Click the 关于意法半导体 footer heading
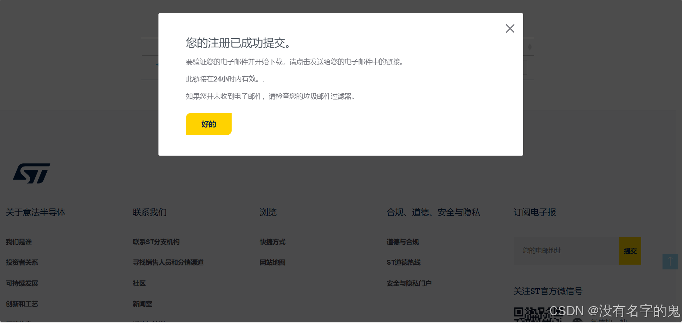The width and height of the screenshot is (682, 323). (36, 212)
